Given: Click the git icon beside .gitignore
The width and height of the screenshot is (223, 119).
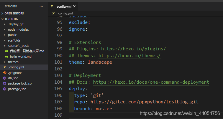Looking at the screenshot, I should click(5, 73).
